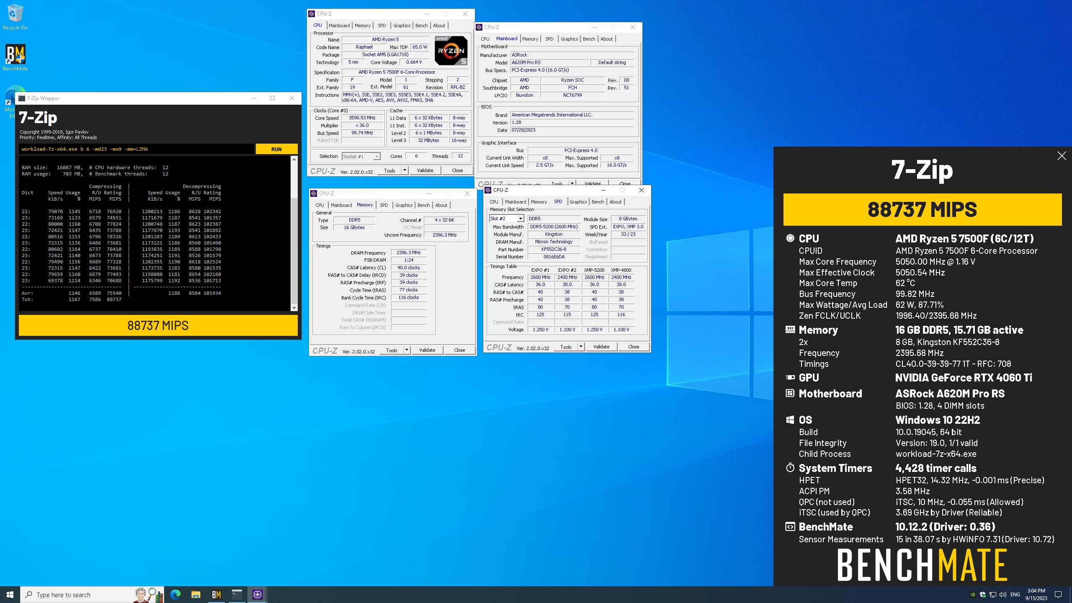Click the Windows Security tray icon
The image size is (1072, 603).
pyautogui.click(x=982, y=595)
